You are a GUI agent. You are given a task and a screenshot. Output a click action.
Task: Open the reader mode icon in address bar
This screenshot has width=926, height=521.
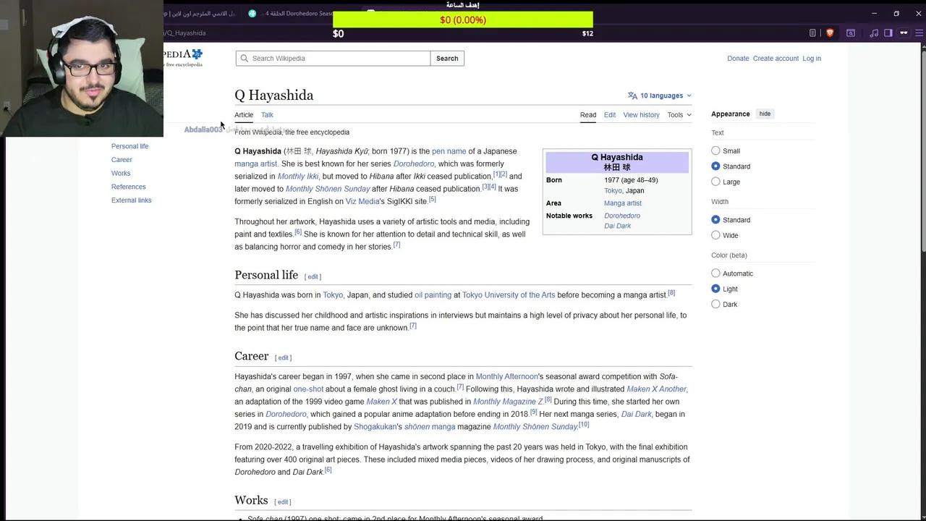pos(812,33)
